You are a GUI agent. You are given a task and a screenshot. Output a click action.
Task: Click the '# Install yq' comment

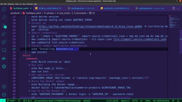click(37, 23)
